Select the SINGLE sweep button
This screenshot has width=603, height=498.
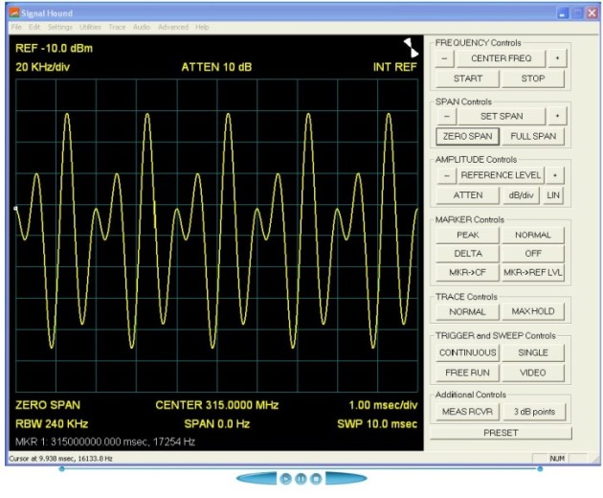(533, 352)
